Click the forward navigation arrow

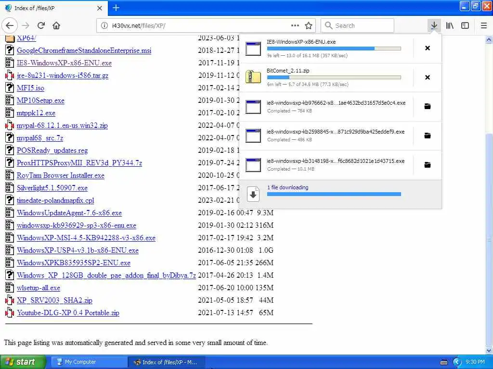coord(26,25)
